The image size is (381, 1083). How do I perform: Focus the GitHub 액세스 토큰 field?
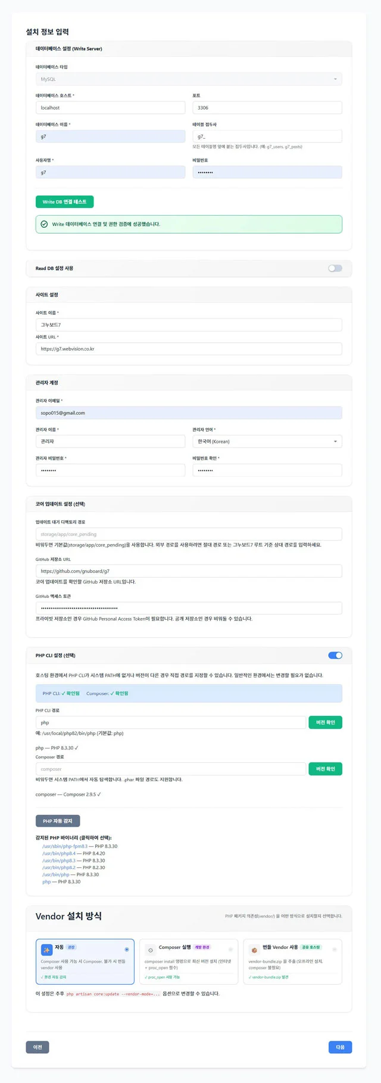(189, 608)
